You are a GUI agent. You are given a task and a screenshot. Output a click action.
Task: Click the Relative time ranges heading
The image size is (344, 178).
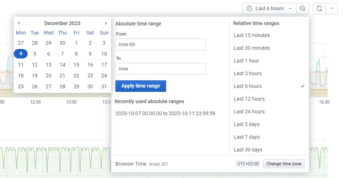256,23
